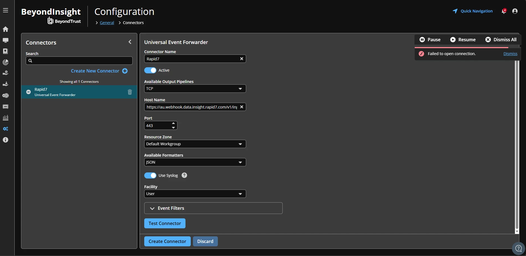Click the 'Failed to open connection.' message

[x=452, y=54]
